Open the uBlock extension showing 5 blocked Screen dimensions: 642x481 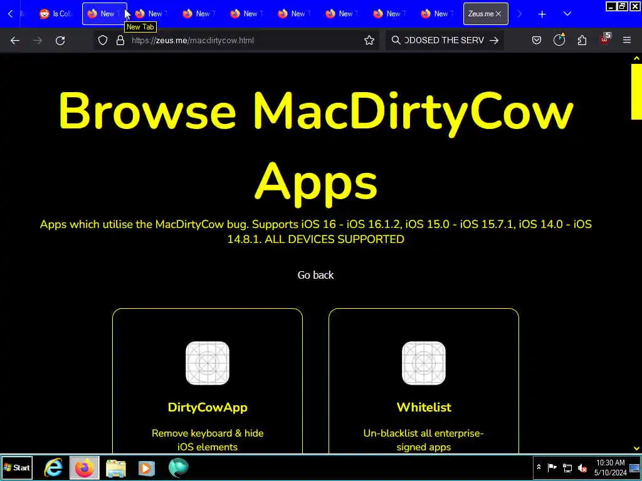(605, 39)
